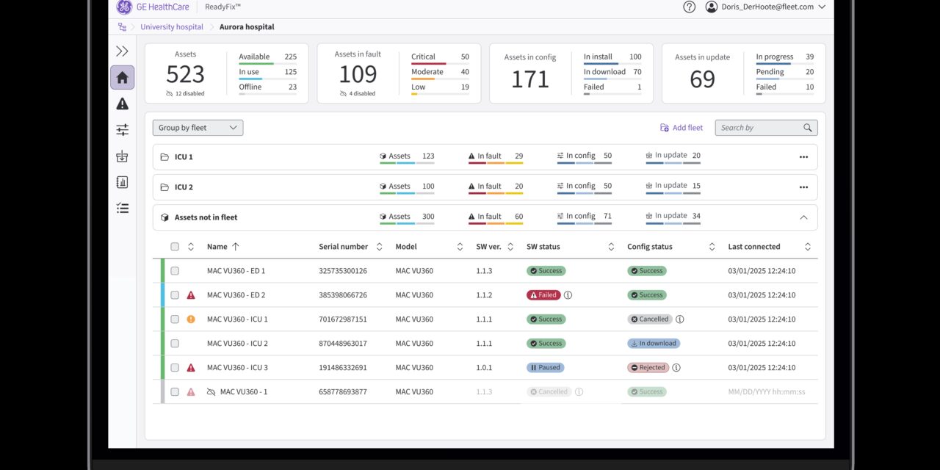This screenshot has width=940, height=470.
Task: Click the In download status badge for ICU 2 asset
Action: 654,343
